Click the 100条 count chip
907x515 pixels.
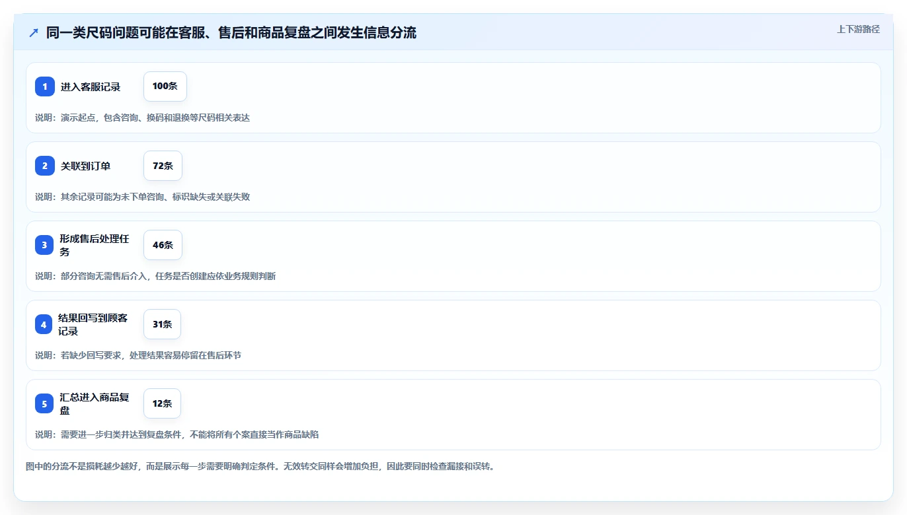tap(165, 86)
